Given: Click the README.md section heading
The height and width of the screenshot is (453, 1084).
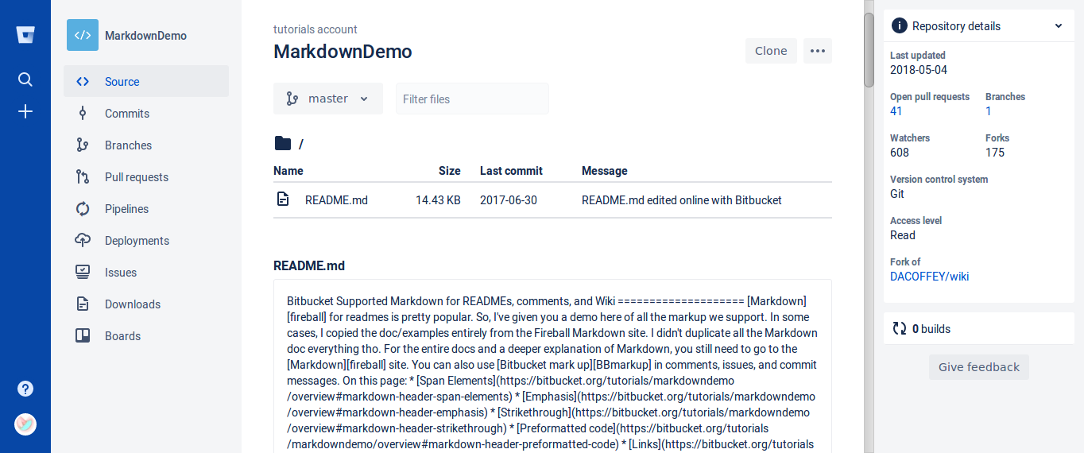Looking at the screenshot, I should (x=309, y=266).
